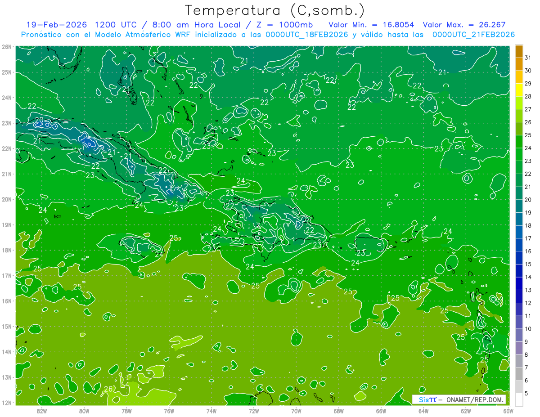Click the 23N latitude axis label
Image resolution: width=540 pixels, height=417 pixels.
click(x=6, y=123)
